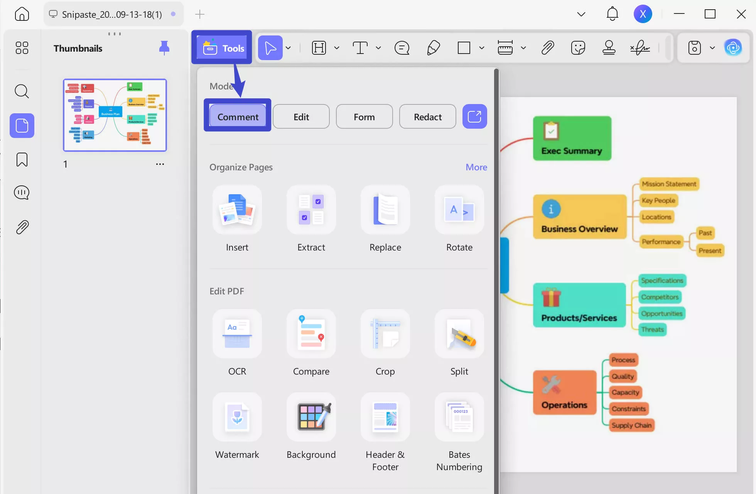Image resolution: width=756 pixels, height=494 pixels.
Task: Open the attachment paperclip in toolbar
Action: tap(547, 48)
